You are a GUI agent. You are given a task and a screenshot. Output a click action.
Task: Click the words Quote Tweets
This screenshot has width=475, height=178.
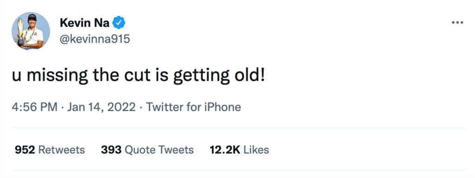[160, 150]
